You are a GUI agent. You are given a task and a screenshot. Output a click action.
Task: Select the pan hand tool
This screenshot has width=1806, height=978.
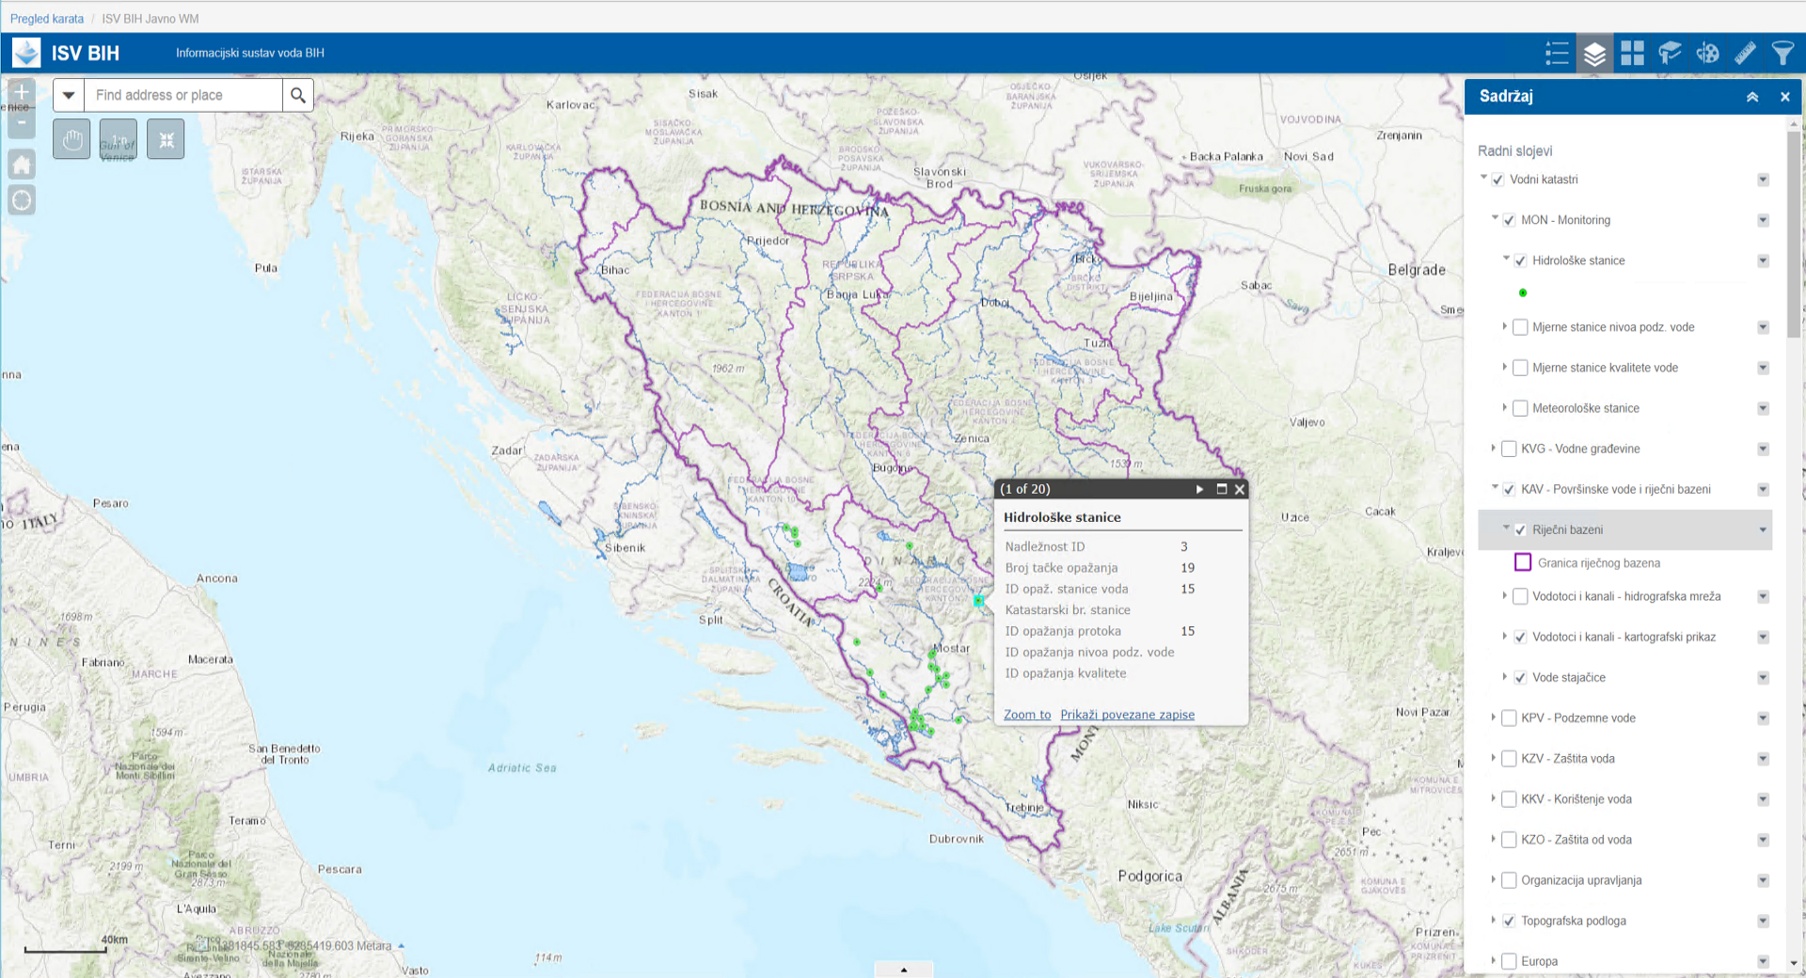[x=71, y=140]
